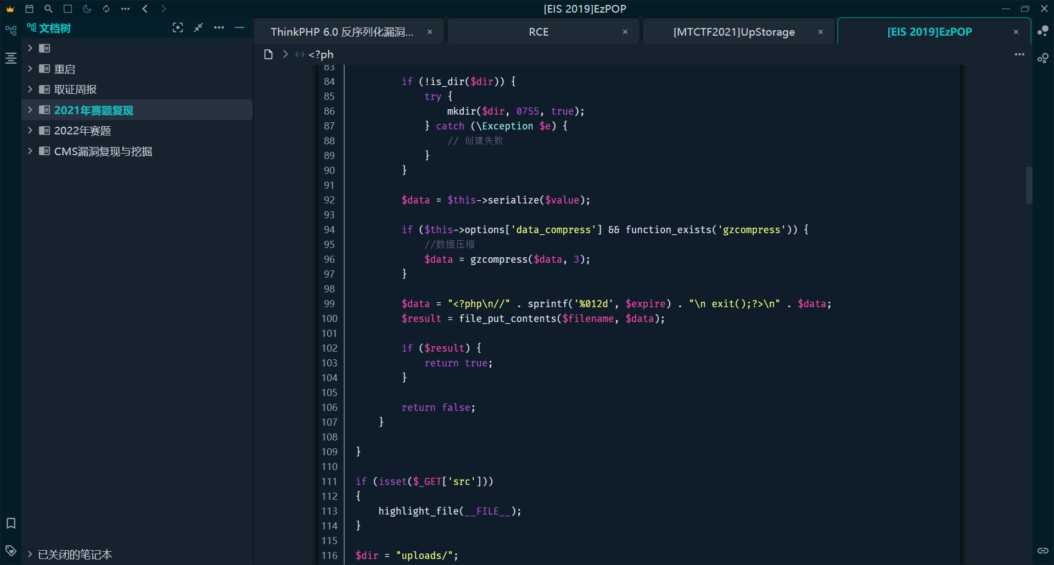
Task: Click the 2022年赛题 notebook icon
Action: 44,130
